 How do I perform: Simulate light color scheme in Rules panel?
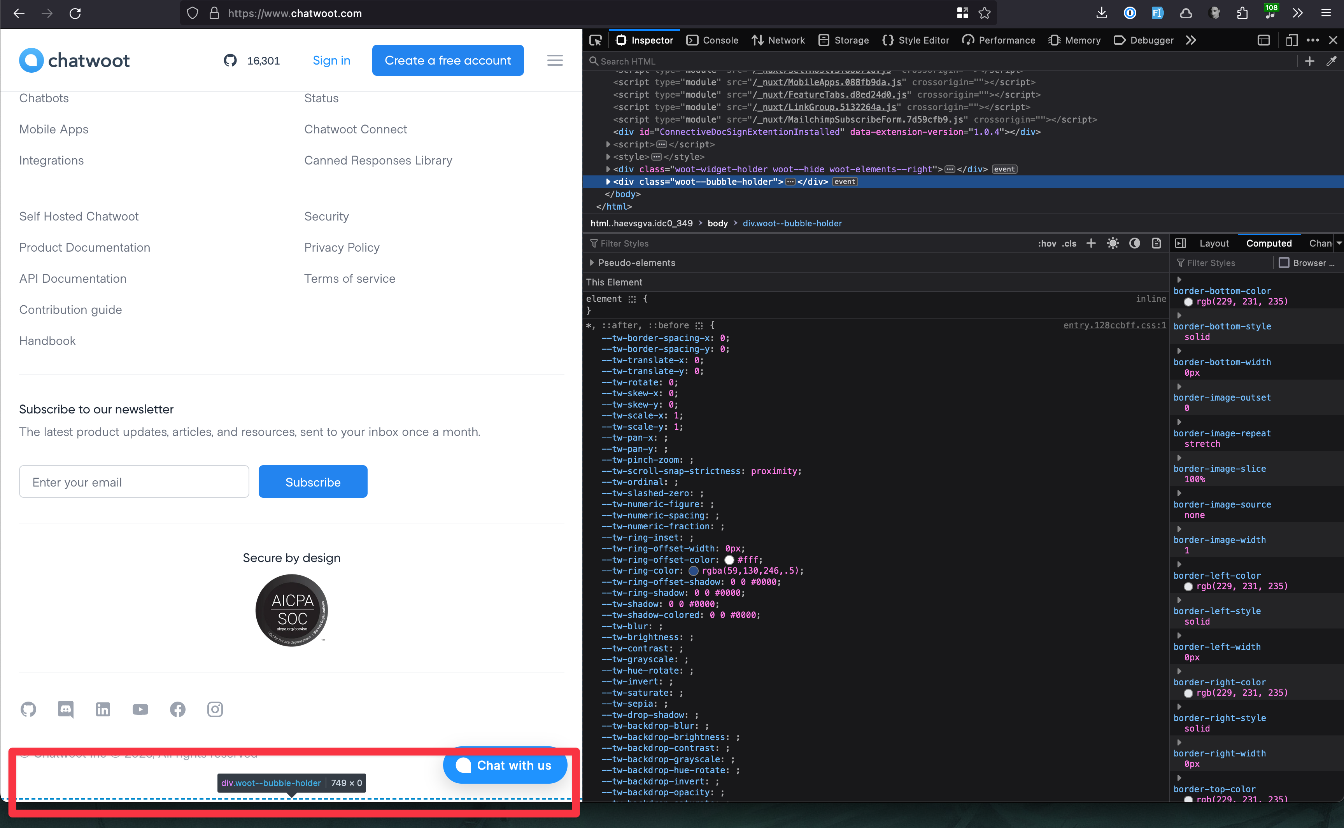1113,243
